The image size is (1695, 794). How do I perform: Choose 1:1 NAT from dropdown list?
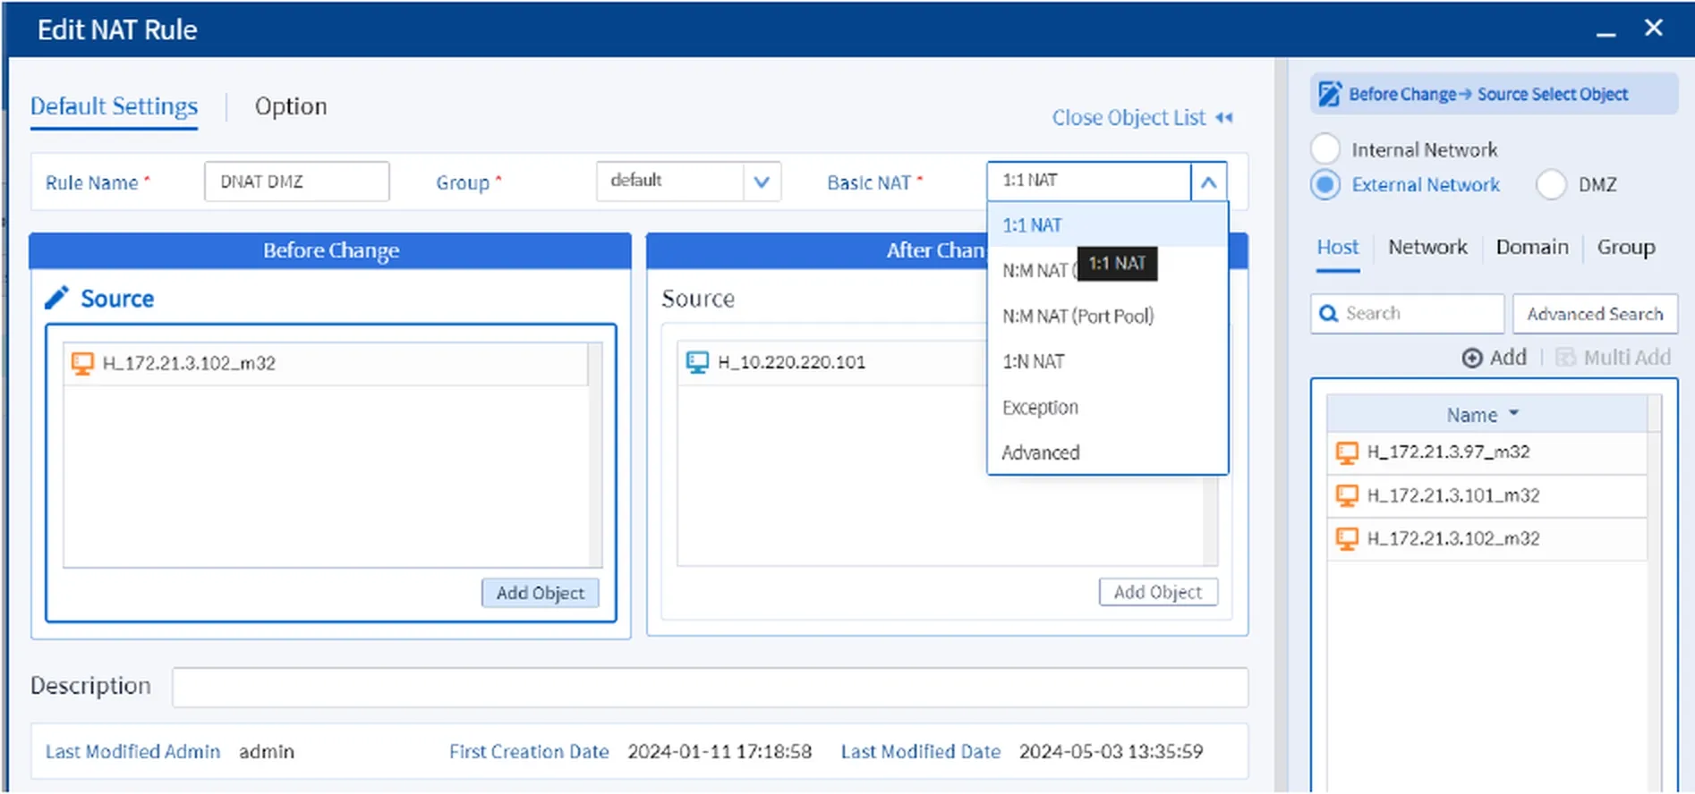pos(1107,225)
